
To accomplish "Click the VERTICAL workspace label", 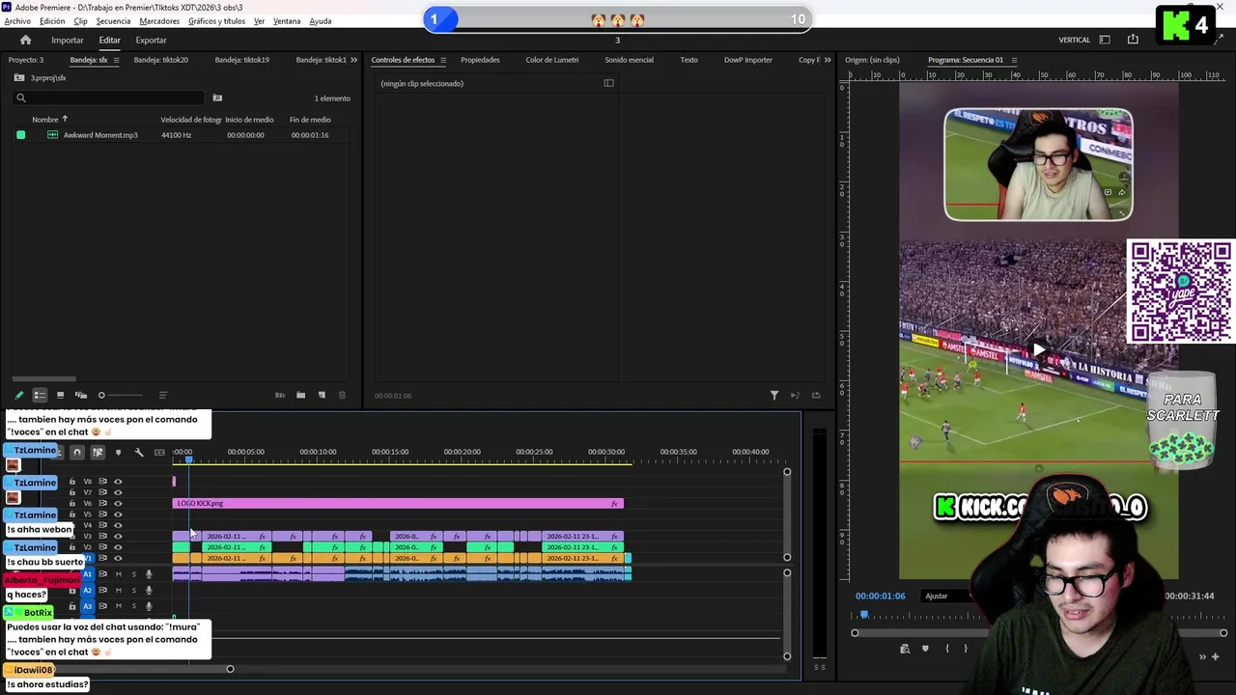I will tap(1075, 40).
